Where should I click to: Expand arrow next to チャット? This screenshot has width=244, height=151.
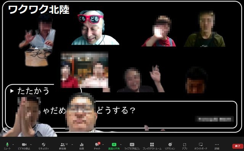[x=103, y=145]
